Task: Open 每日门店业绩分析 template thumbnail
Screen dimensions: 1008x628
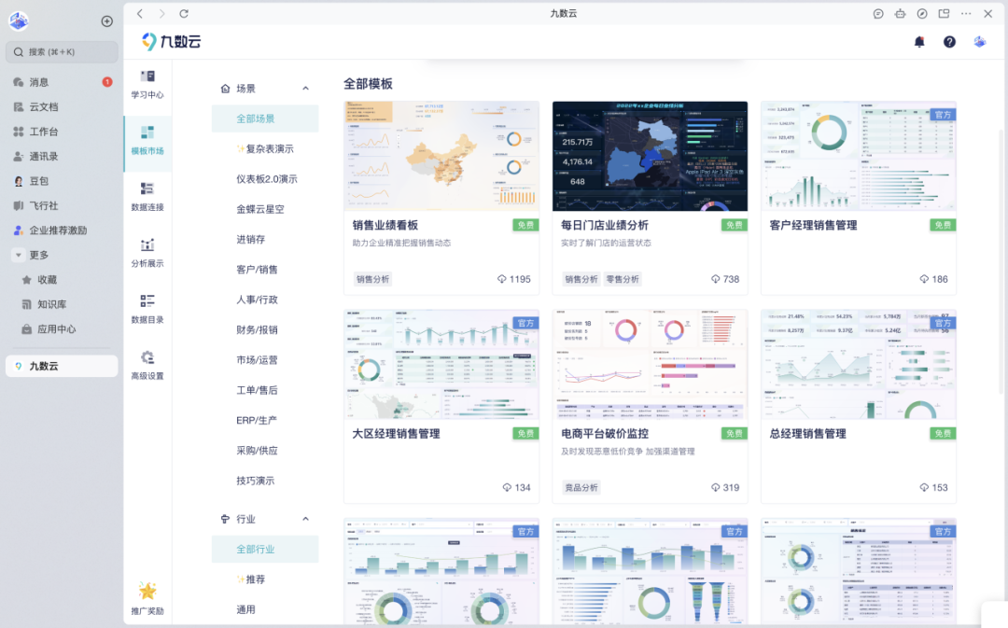Action: (650, 156)
